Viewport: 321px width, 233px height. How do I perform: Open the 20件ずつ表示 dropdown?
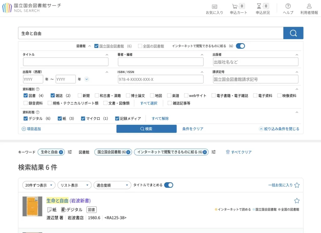pyautogui.click(x=39, y=185)
